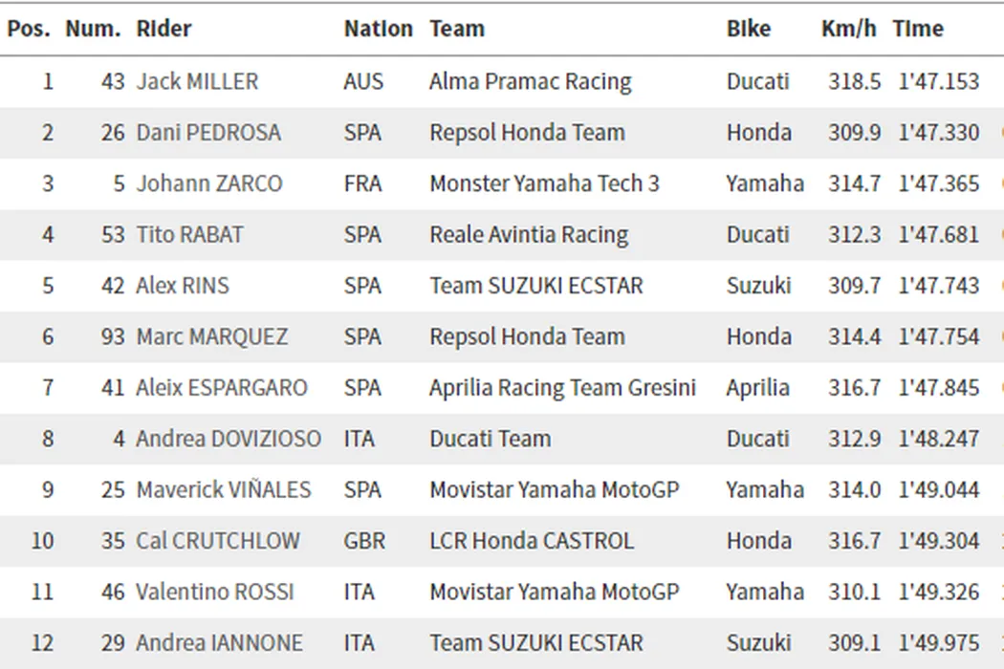
Task: Select the Km/h column header
Action: pos(848,29)
